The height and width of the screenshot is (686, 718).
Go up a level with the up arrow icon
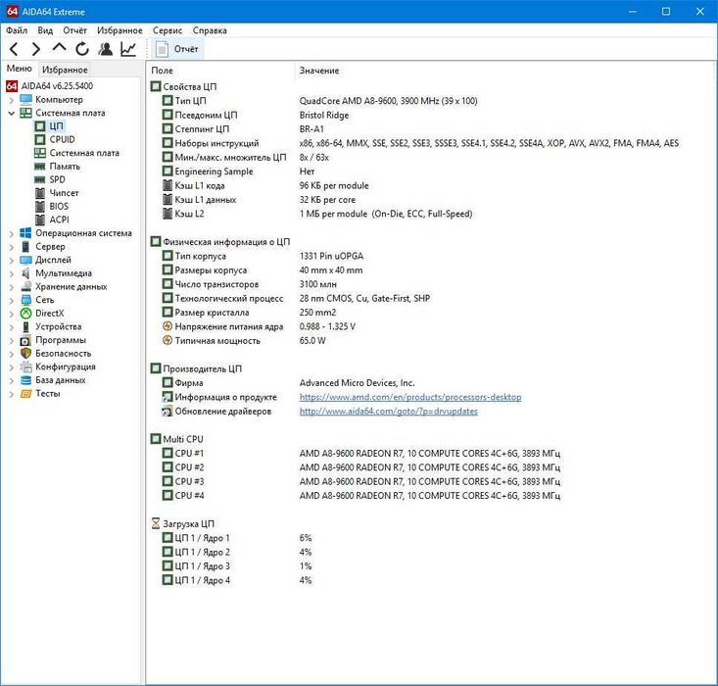tap(59, 48)
